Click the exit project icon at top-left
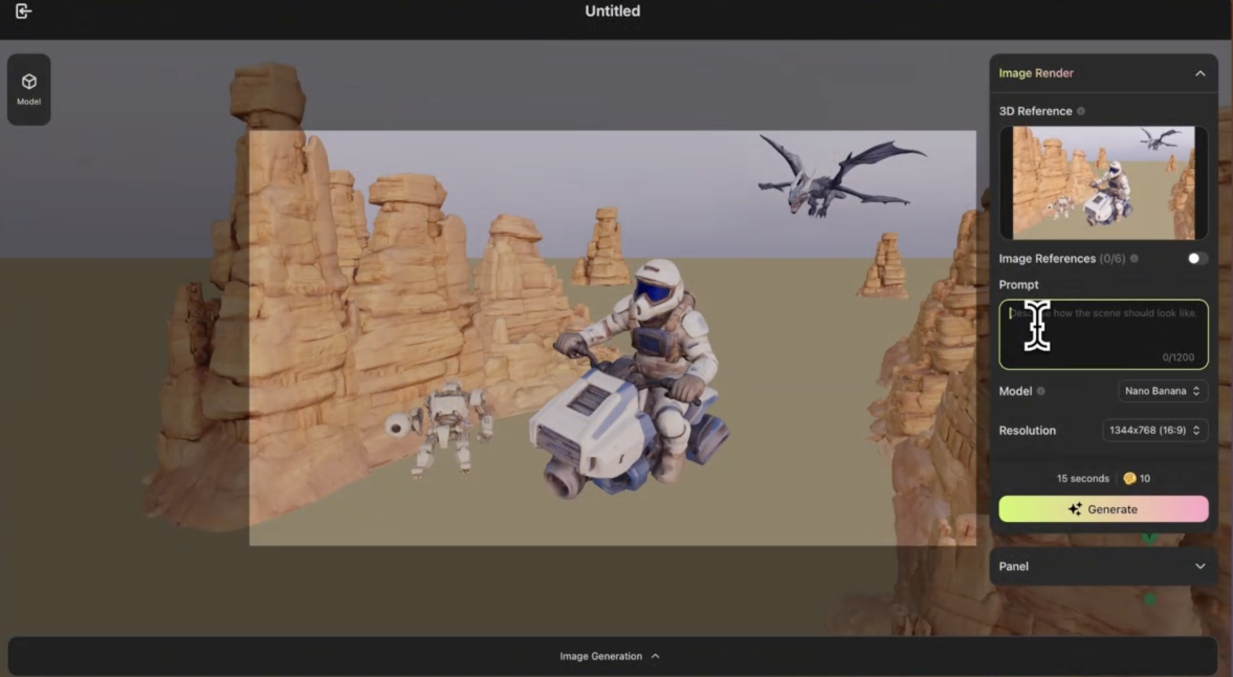This screenshot has height=677, width=1233. tap(23, 11)
